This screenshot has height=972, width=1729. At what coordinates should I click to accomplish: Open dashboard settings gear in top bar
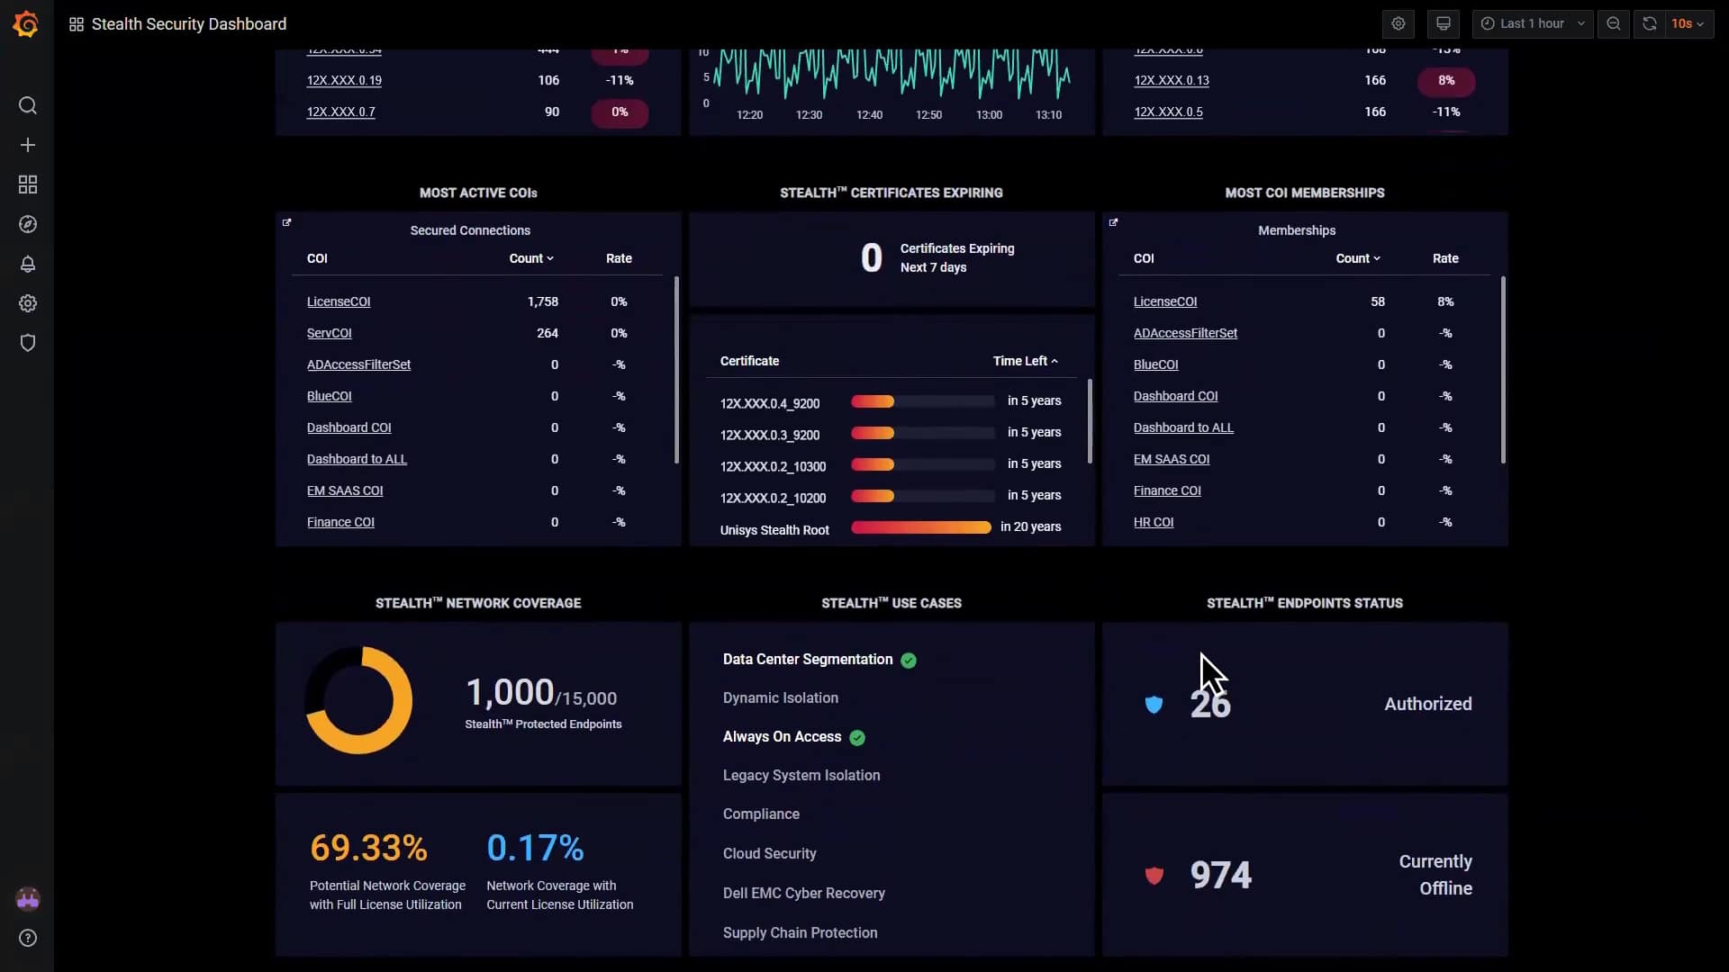tap(1399, 24)
